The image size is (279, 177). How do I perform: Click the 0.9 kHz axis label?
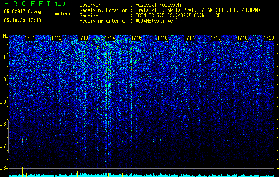pos(4,102)
